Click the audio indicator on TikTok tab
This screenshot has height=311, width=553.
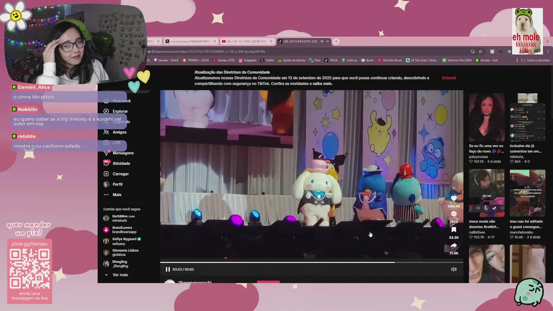click(322, 41)
